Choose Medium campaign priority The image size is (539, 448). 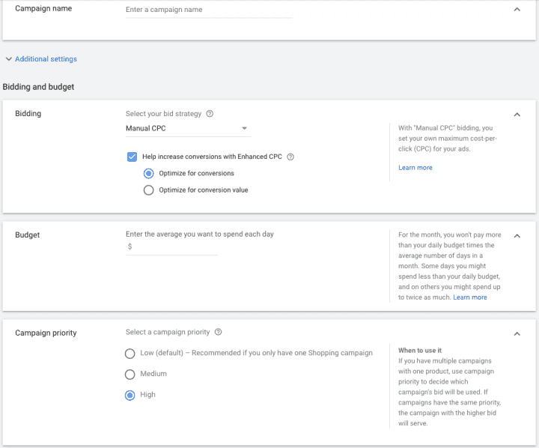pos(130,374)
